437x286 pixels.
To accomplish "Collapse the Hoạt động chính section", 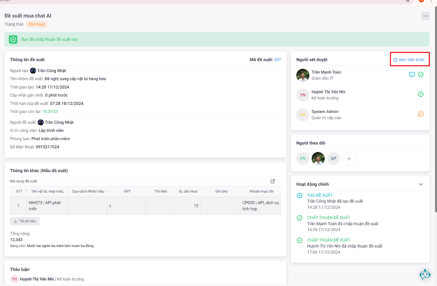I will coord(421,184).
